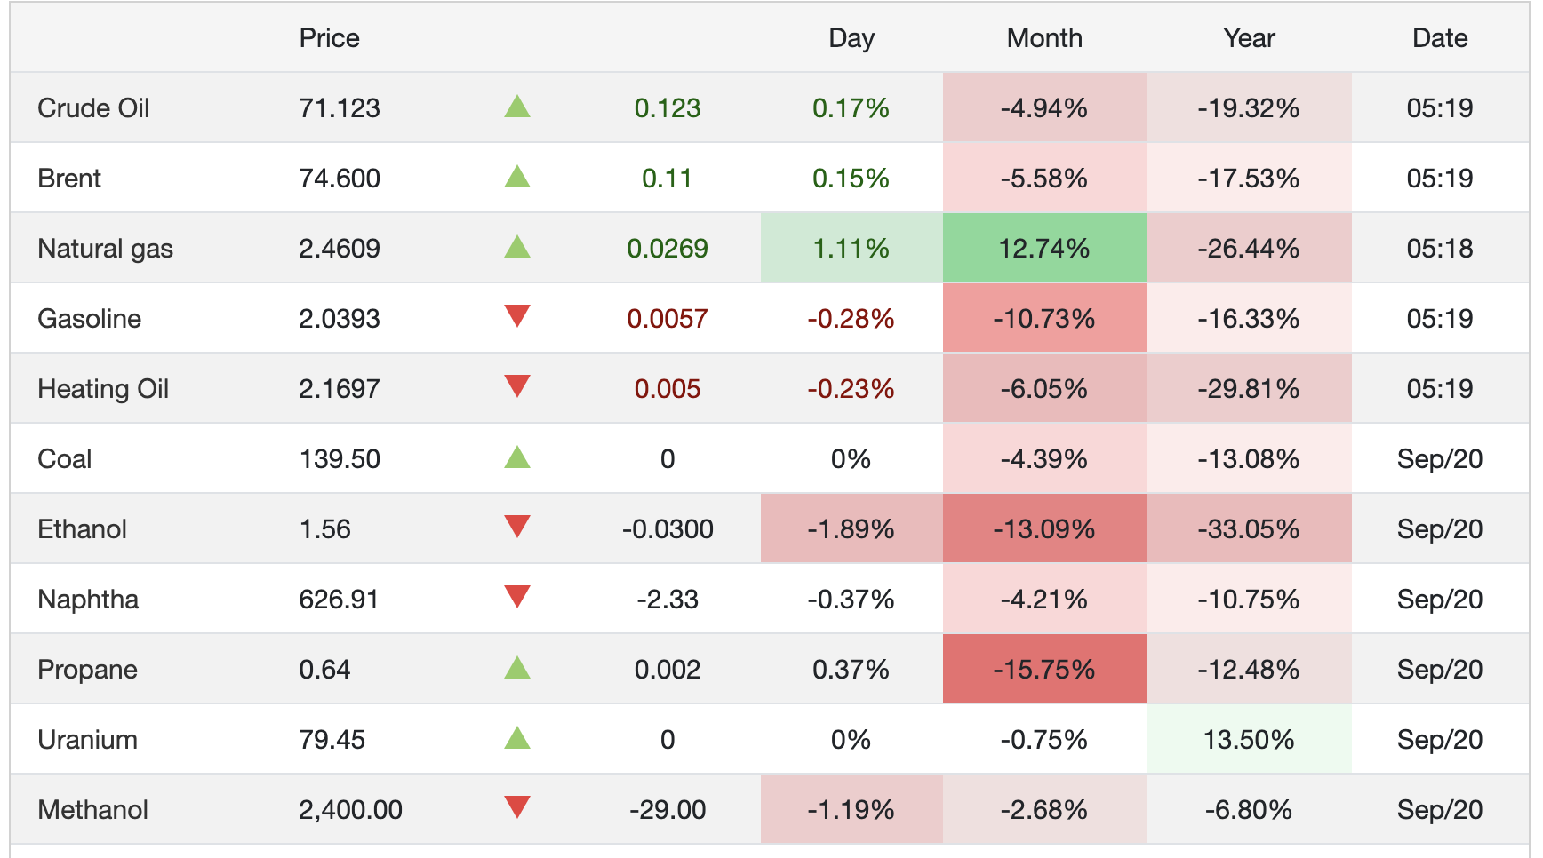1543x858 pixels.
Task: Click the -15.75% Propane monthly cell
Action: [1044, 669]
